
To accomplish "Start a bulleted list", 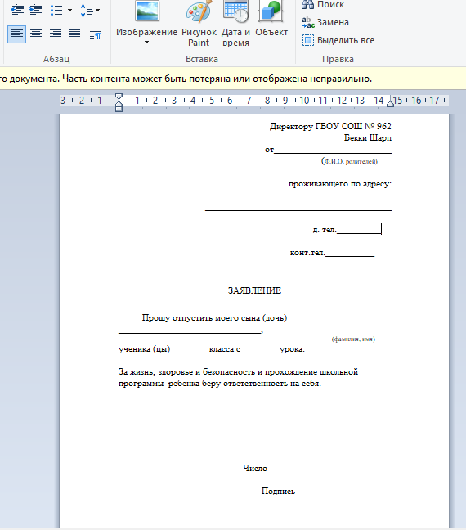I will tap(56, 10).
